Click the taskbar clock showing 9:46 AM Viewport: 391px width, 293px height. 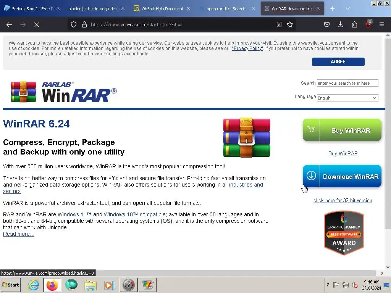372,285
